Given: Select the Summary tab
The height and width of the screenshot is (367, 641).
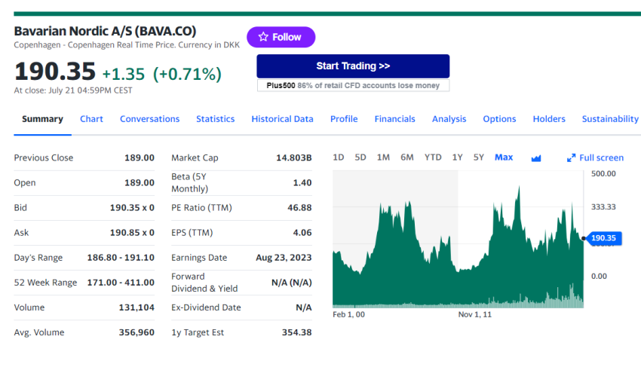Looking at the screenshot, I should 42,119.
